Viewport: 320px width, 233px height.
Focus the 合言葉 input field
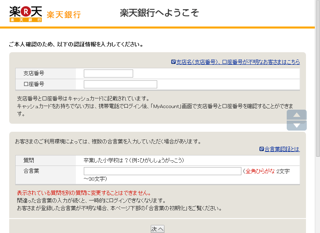click(x=162, y=171)
